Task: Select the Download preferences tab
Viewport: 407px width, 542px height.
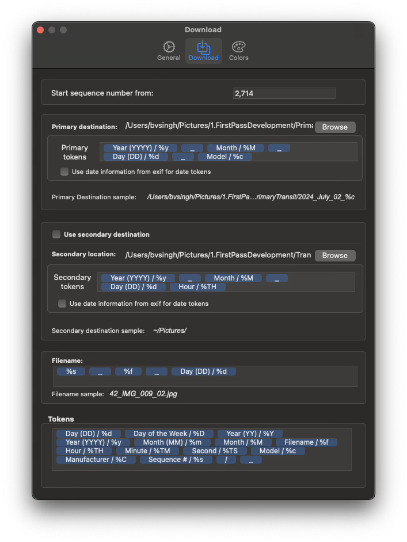Action: coord(204,51)
